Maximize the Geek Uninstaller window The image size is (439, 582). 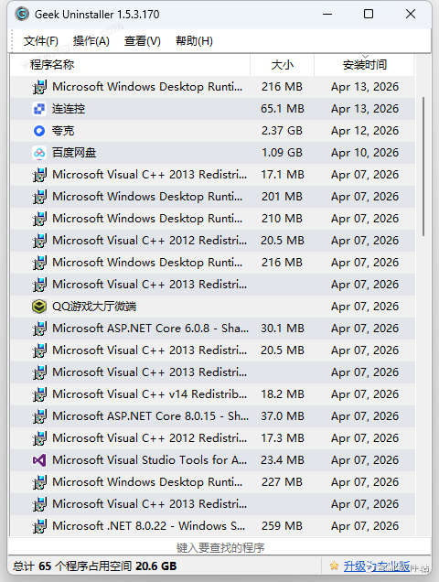[x=369, y=14]
